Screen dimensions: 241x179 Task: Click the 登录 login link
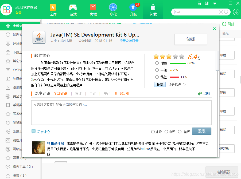click(x=18, y=13)
